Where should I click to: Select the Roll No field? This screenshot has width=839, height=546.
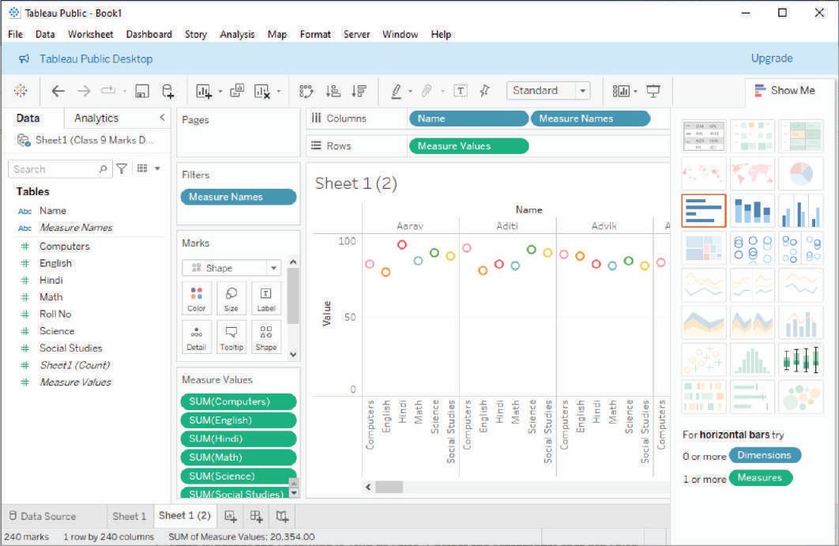(x=55, y=314)
